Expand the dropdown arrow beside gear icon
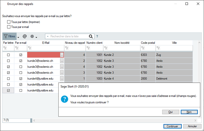Image resolution: width=204 pixels, height=131 pixels. [x=36, y=37]
